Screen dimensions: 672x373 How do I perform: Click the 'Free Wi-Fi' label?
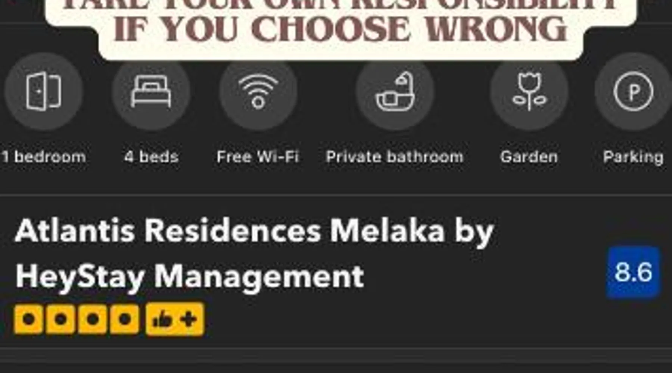pyautogui.click(x=258, y=157)
